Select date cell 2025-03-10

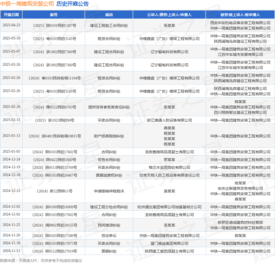(x=11, y=38)
